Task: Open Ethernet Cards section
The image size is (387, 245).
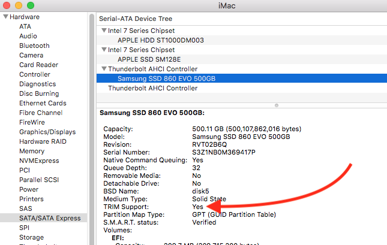Action: 43,103
